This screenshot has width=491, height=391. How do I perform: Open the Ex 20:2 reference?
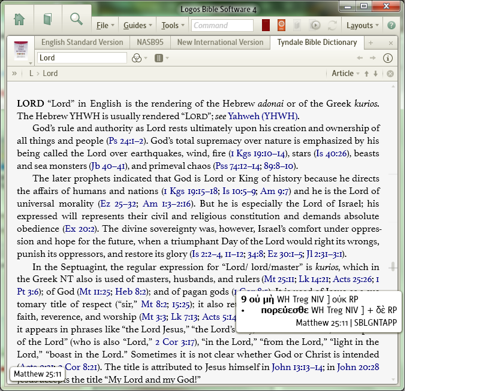click(x=80, y=229)
